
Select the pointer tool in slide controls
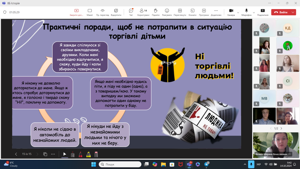coord(65,154)
